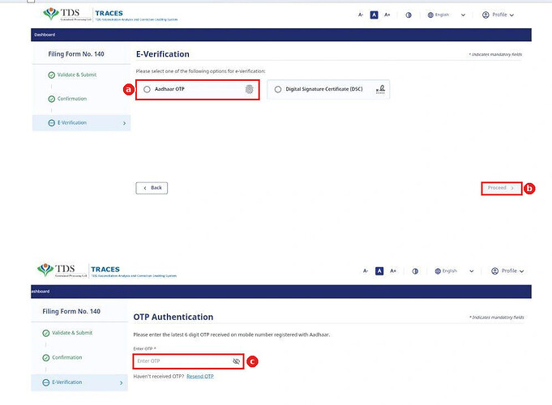
Task: Click the globe language icon in top header
Action: [x=430, y=15]
